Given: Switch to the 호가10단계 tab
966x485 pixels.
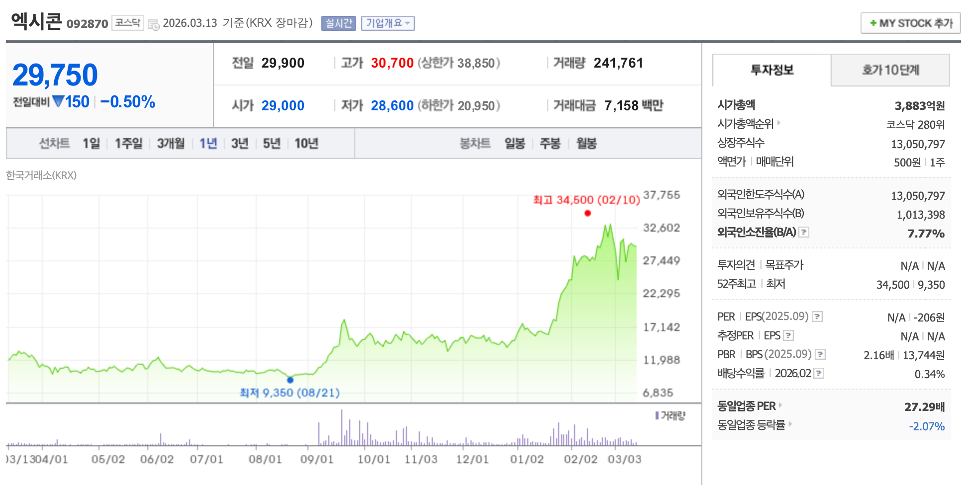Looking at the screenshot, I should [890, 70].
